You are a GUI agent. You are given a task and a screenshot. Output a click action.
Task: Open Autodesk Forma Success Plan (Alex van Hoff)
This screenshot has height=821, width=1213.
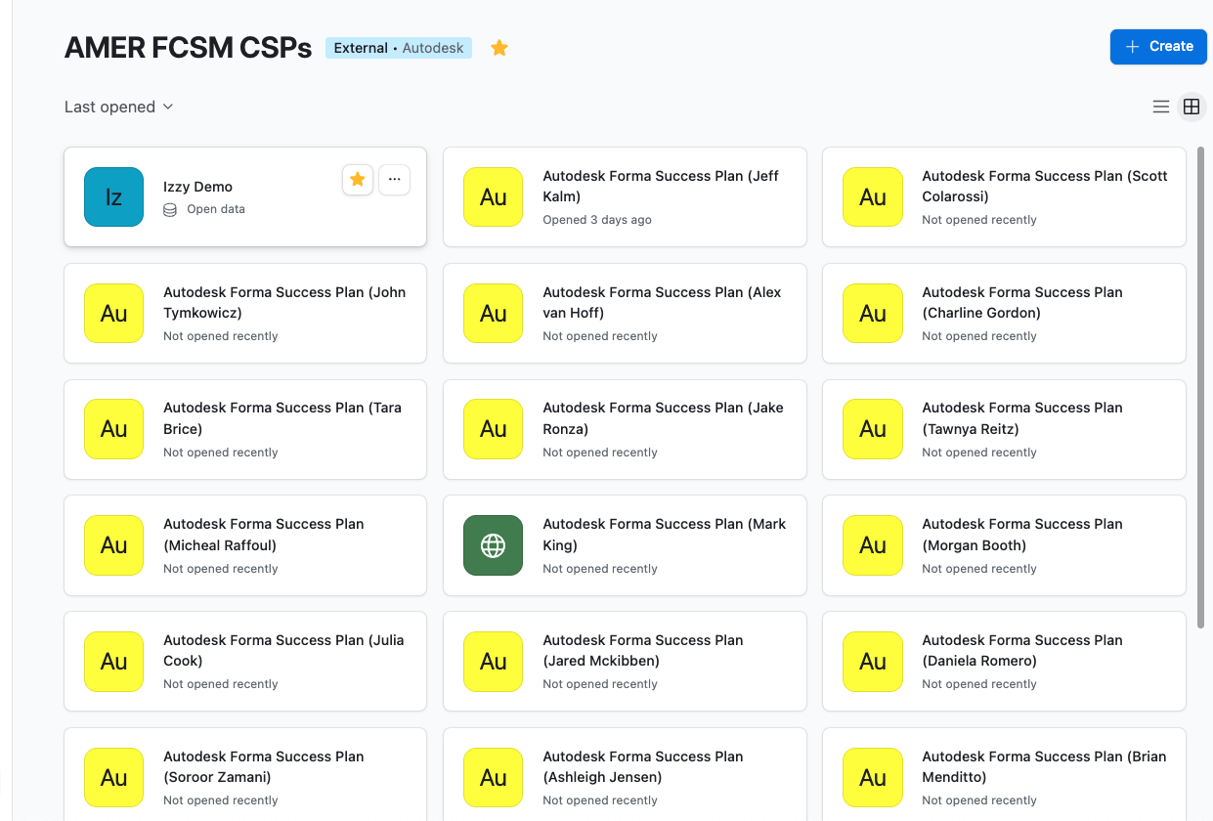click(x=625, y=313)
